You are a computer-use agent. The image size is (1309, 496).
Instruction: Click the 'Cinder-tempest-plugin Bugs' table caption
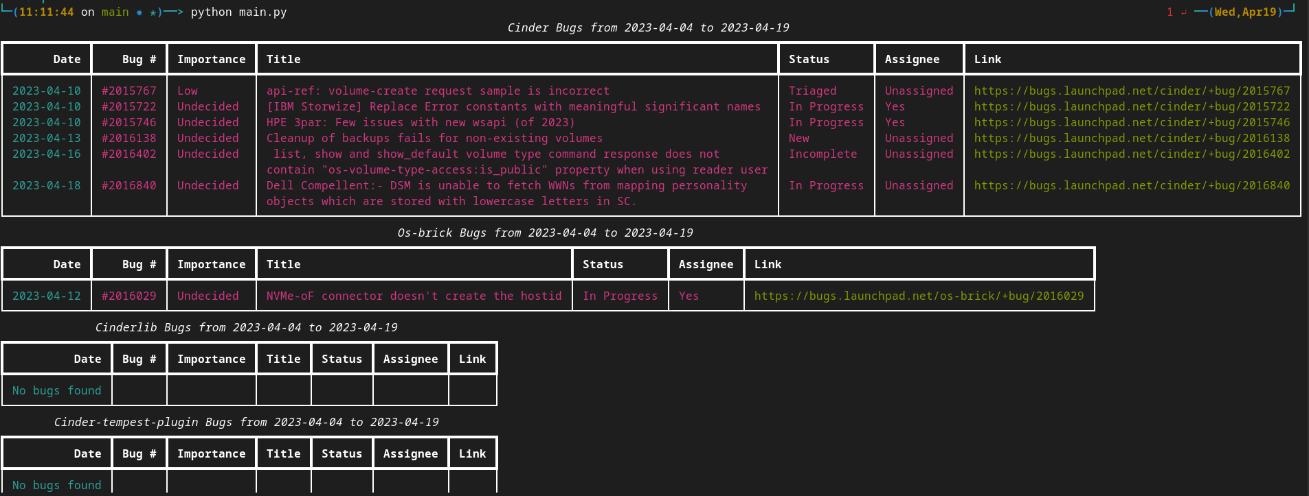[246, 422]
